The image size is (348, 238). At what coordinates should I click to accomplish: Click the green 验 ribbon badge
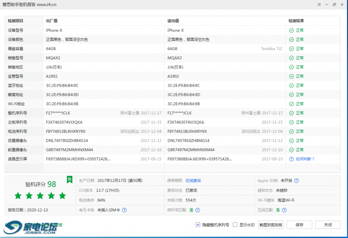pos(70,180)
